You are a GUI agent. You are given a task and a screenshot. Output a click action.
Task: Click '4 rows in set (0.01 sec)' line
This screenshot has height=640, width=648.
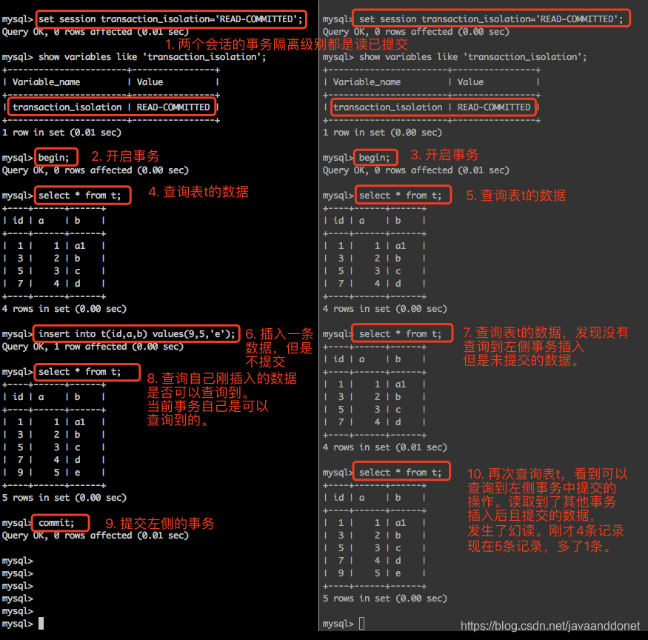385,447
